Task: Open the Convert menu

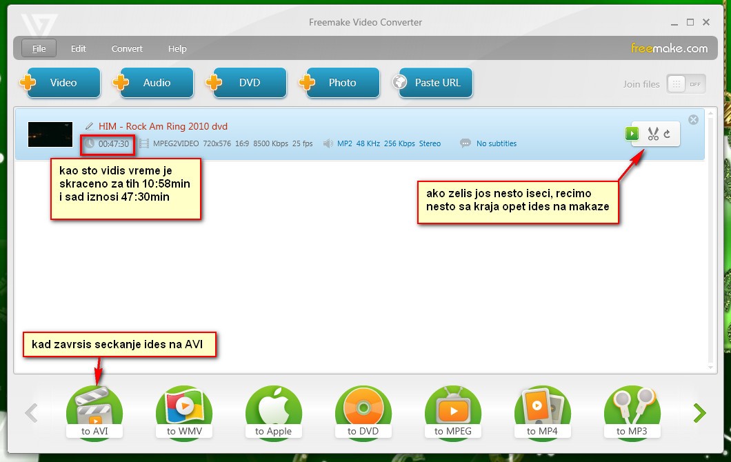Action: [x=127, y=48]
